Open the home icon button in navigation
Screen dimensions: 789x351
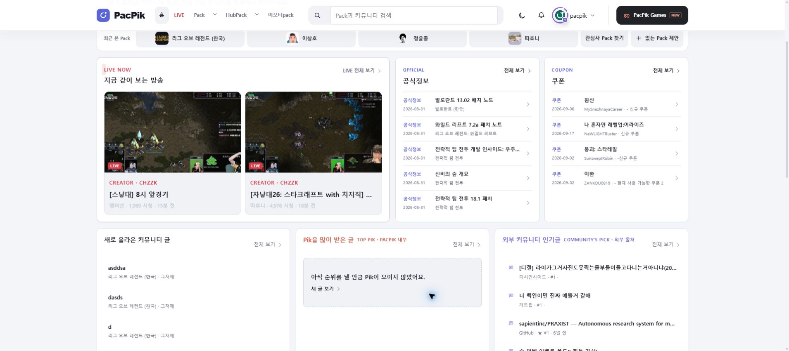(x=162, y=15)
